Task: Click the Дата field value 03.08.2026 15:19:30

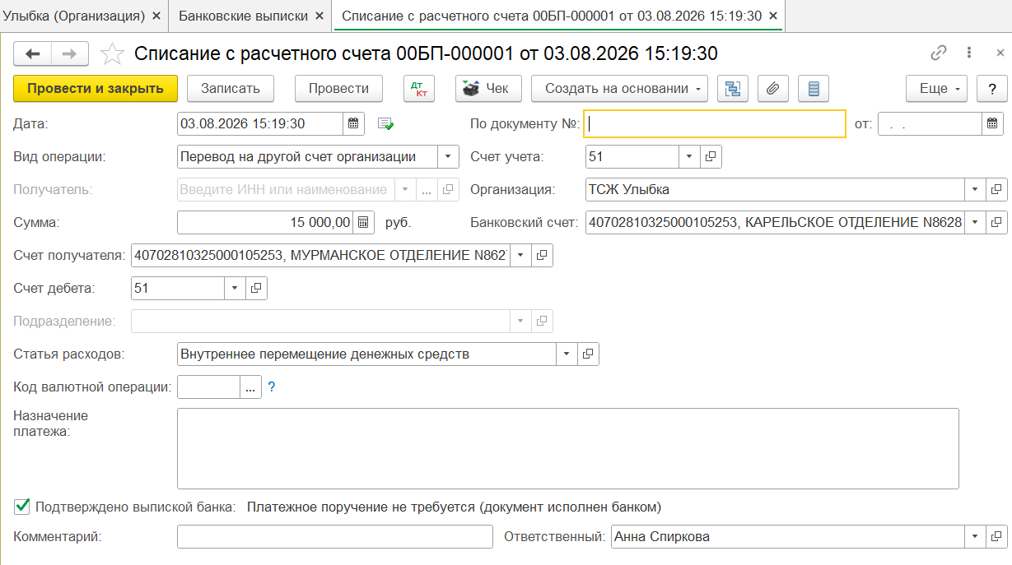Action: [260, 123]
